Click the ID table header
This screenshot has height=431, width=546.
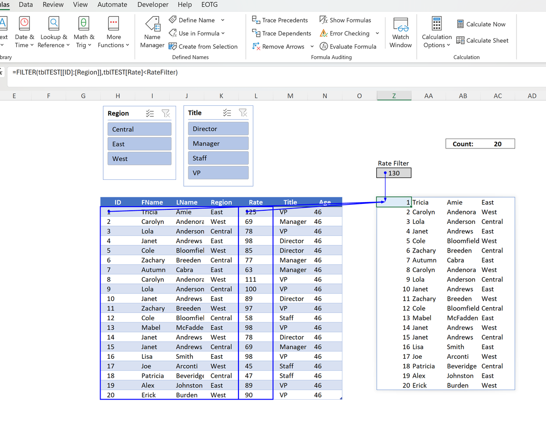[x=117, y=202]
